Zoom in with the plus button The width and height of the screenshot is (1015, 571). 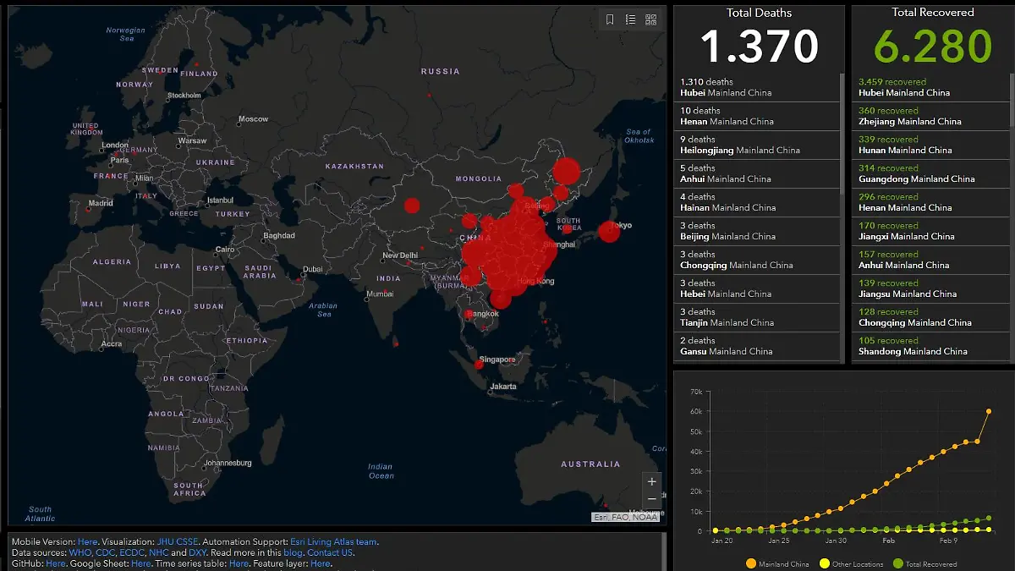(651, 481)
